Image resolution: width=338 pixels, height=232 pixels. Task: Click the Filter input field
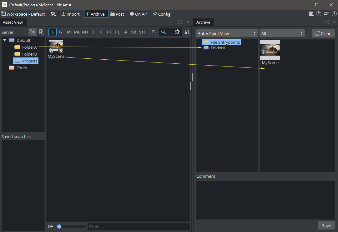click(x=138, y=227)
